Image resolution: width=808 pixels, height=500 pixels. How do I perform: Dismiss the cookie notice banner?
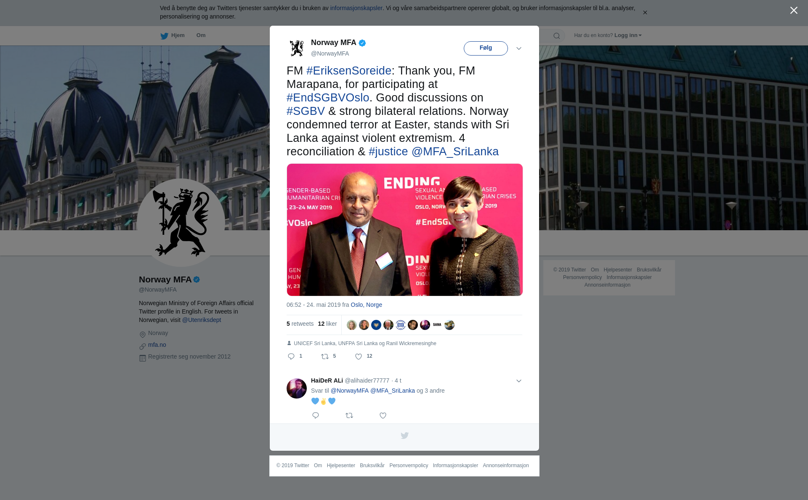[x=645, y=13]
